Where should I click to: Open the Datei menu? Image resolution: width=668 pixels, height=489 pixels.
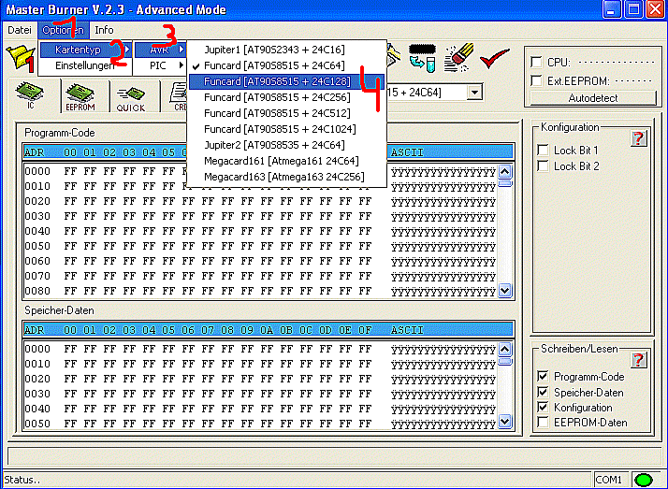19,30
